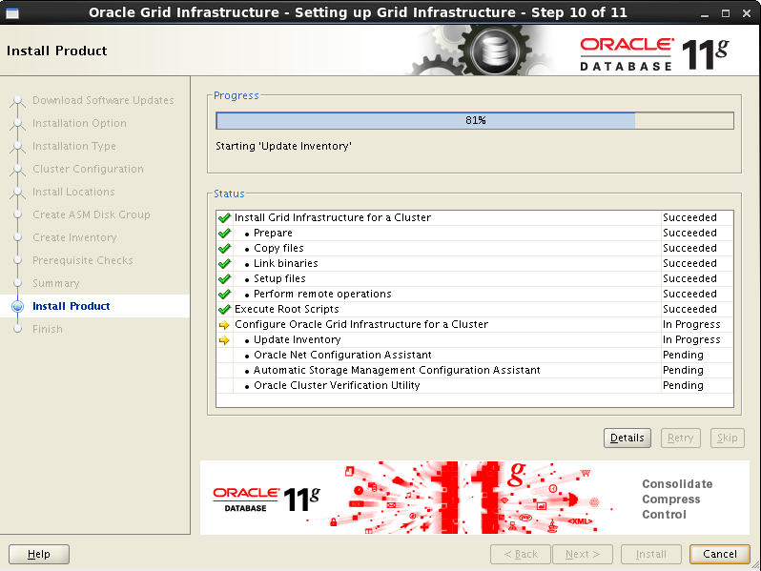
Task: Select Installation Option step in sidebar
Action: [x=79, y=123]
